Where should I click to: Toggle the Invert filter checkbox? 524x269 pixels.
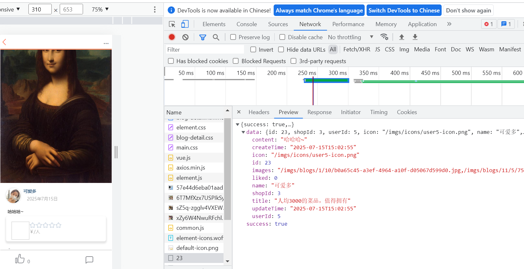(253, 49)
